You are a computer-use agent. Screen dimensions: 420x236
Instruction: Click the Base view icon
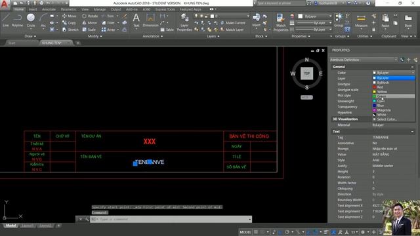point(408,20)
